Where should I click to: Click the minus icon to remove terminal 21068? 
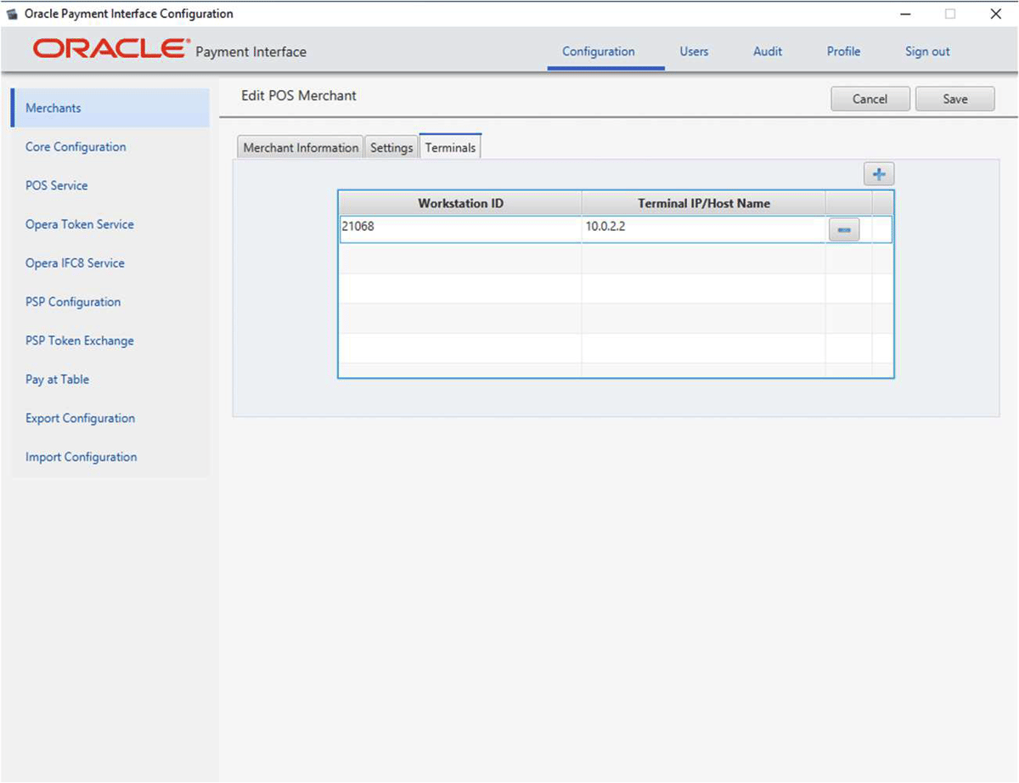(844, 229)
